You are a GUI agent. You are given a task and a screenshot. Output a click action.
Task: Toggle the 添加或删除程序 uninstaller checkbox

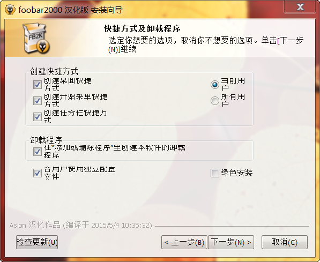point(38,152)
